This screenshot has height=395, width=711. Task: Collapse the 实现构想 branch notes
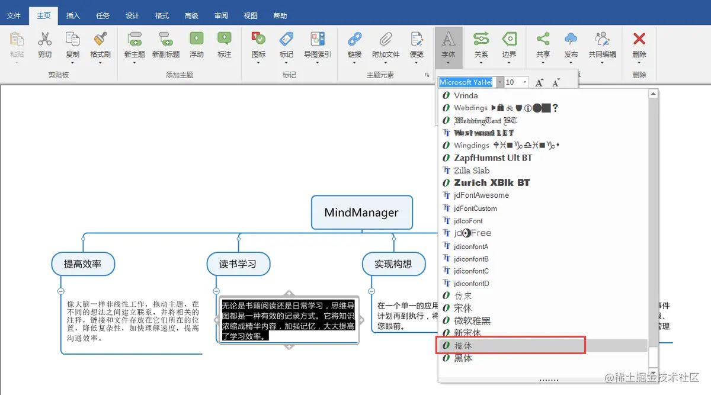[371, 291]
